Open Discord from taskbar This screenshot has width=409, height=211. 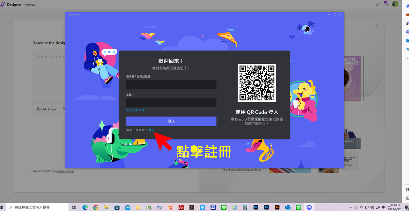click(x=309, y=207)
